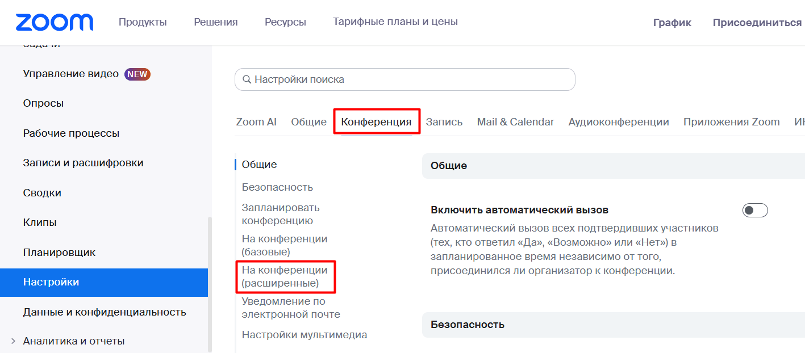Switch to the Общие top tab
805x353 pixels.
(308, 122)
